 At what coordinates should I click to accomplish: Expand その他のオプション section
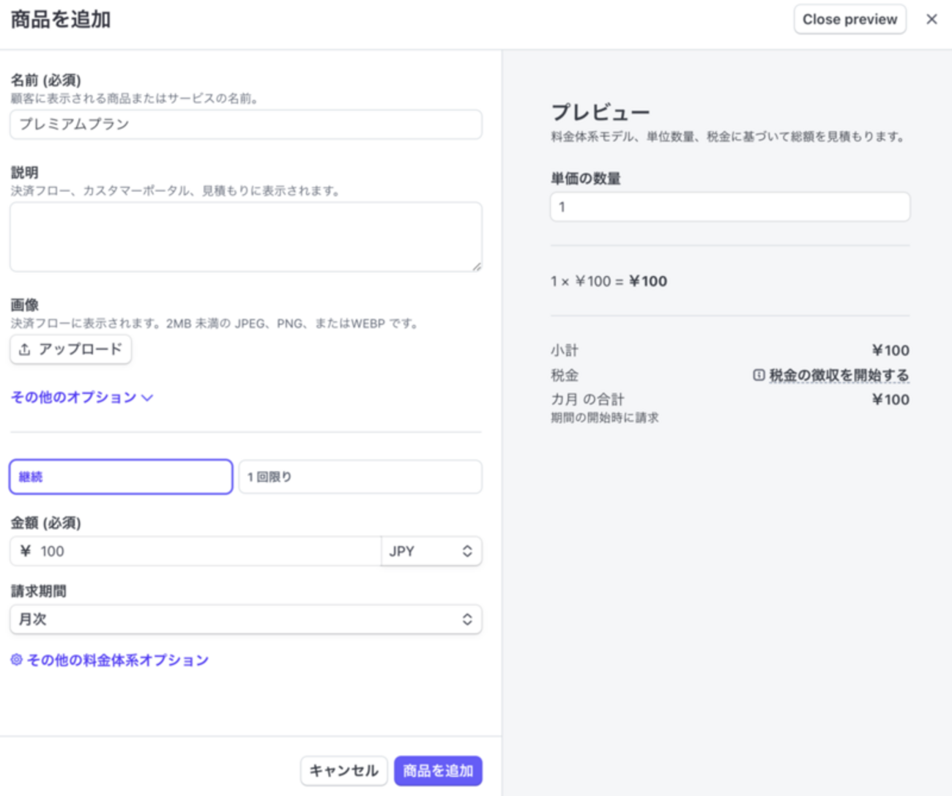pyautogui.click(x=74, y=397)
